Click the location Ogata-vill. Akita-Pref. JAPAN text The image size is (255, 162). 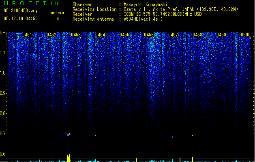[x=181, y=9]
